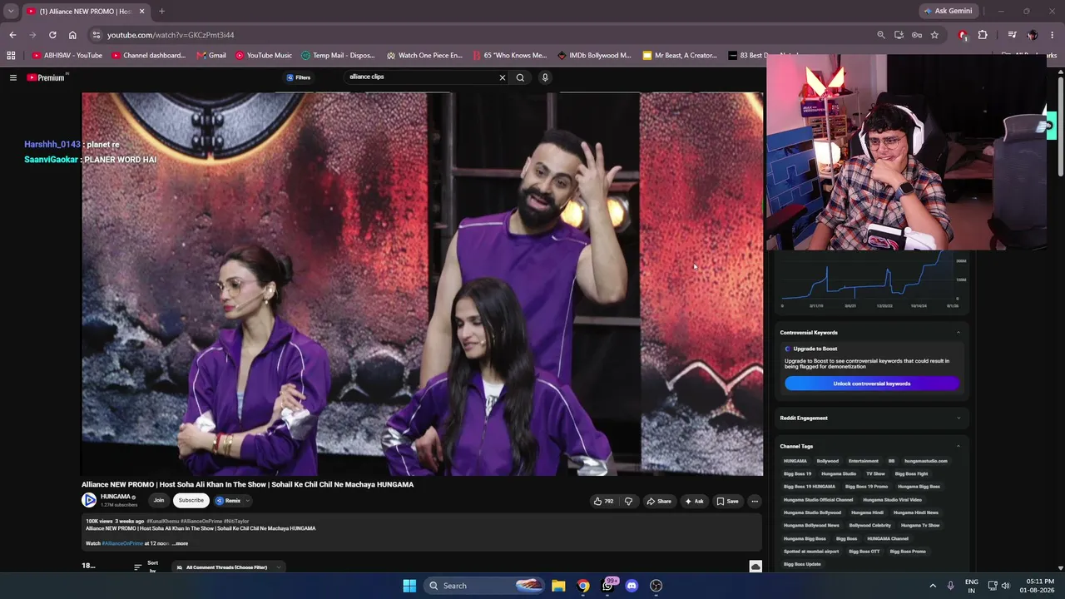Click the Windows taskbar Search box
The height and width of the screenshot is (599, 1065).
tap(485, 586)
